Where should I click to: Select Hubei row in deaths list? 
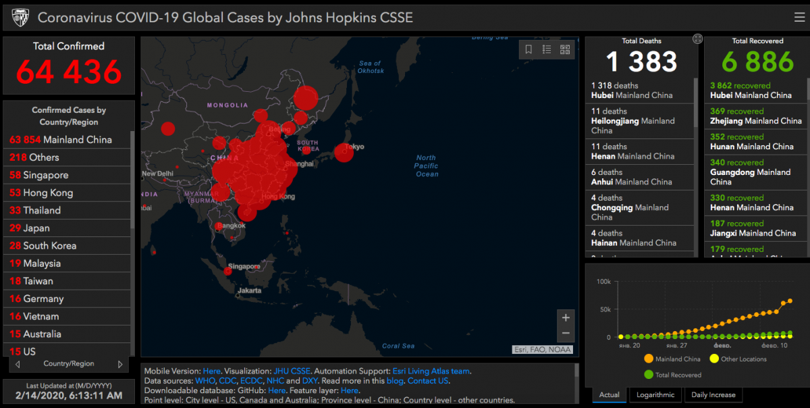click(x=639, y=91)
